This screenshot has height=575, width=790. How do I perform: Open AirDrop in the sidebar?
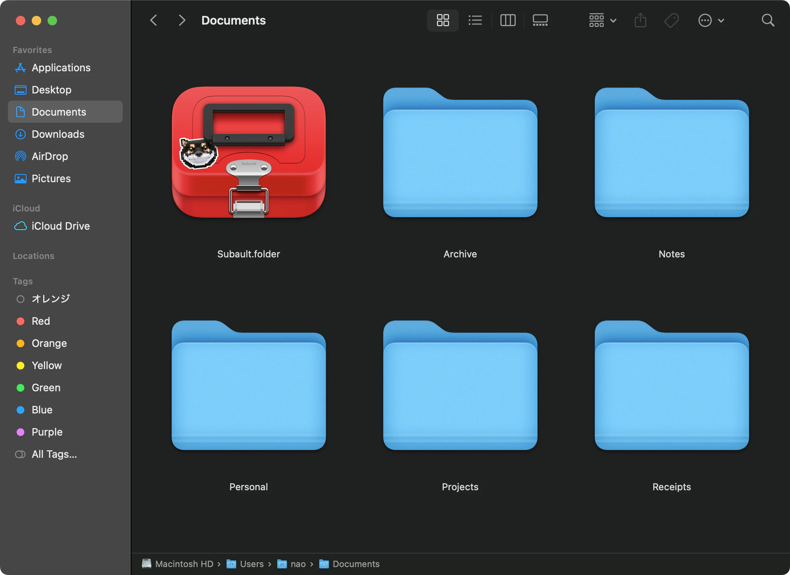pos(50,156)
